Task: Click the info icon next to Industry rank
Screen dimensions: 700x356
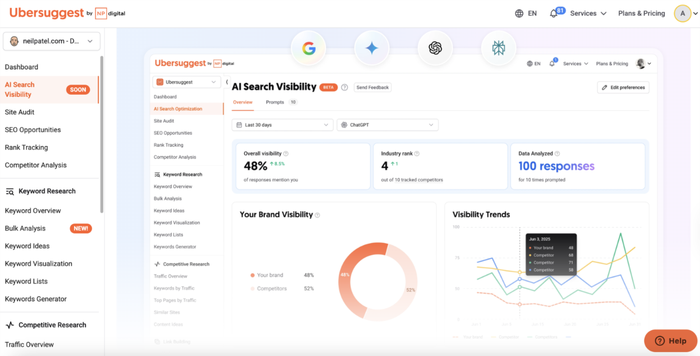Action: (417, 153)
